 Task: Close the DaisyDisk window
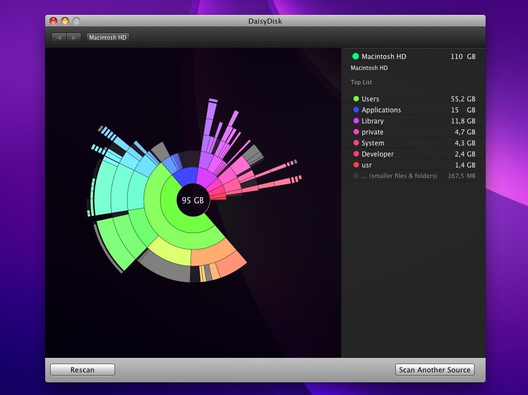[53, 21]
